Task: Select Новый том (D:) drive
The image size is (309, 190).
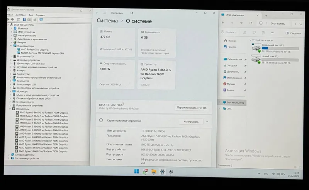Action: click(275, 60)
